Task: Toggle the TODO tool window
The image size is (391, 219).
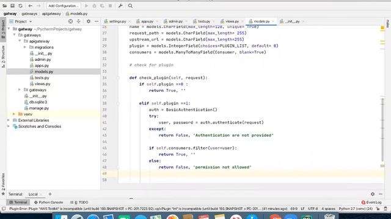Action: click(79, 203)
